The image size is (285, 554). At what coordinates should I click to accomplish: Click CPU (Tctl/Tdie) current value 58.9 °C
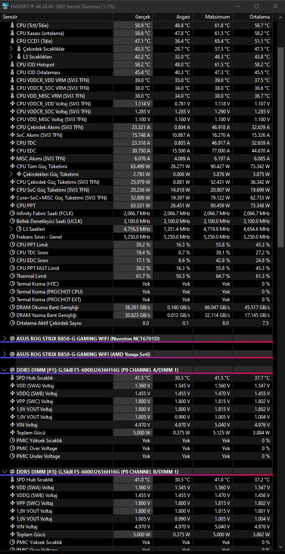click(x=142, y=25)
